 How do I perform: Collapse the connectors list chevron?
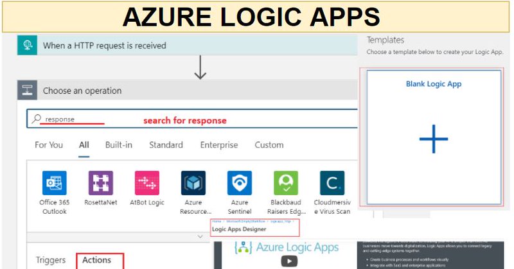point(200,236)
